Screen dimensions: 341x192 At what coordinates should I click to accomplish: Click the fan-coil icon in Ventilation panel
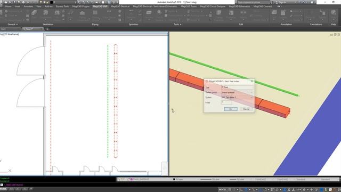point(57,13)
